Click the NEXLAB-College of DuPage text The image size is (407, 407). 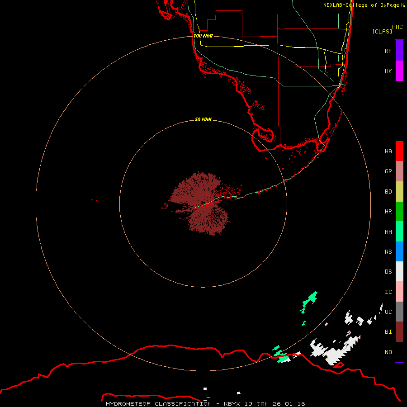(361, 5)
